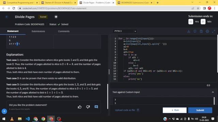The width and height of the screenshot is (218, 122).
Task: Download code using the editor download icon
Action: point(189,31)
